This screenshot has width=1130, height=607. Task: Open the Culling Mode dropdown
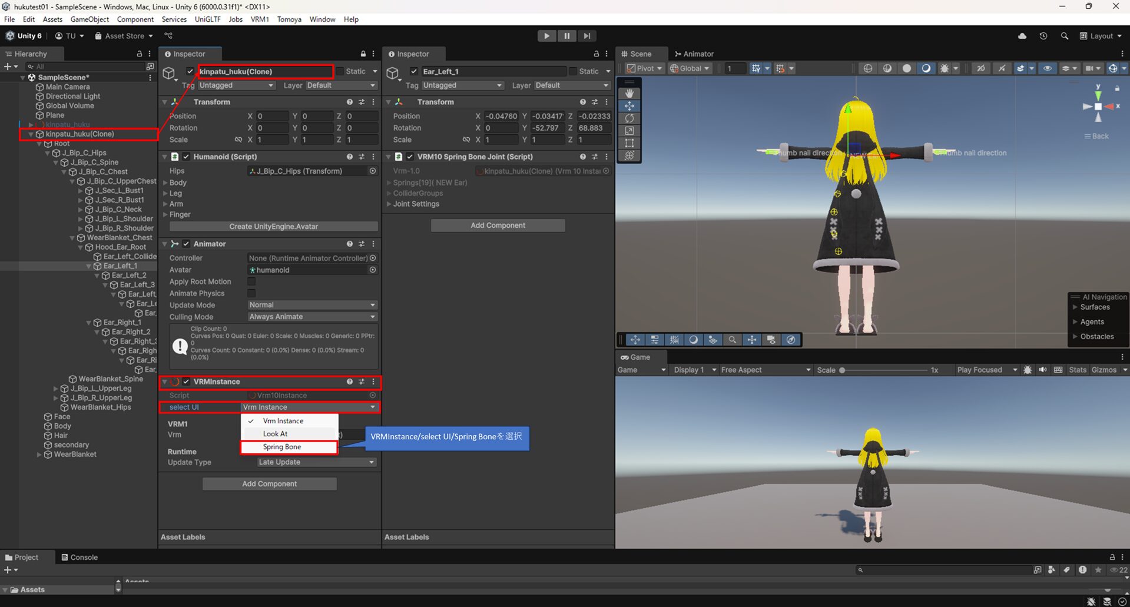(312, 317)
